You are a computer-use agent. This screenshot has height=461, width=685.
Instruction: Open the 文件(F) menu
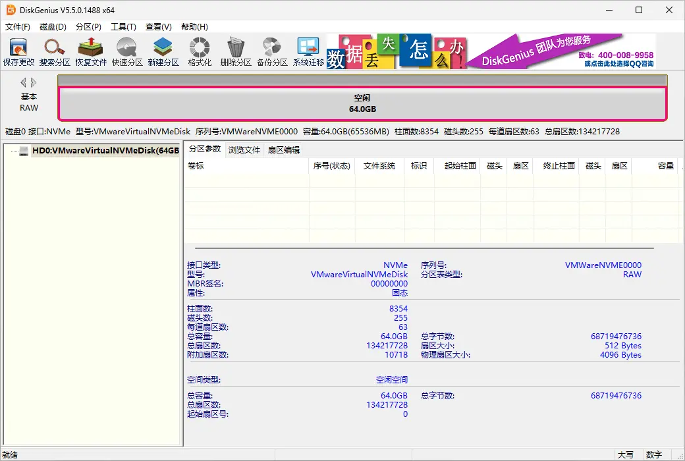(18, 26)
